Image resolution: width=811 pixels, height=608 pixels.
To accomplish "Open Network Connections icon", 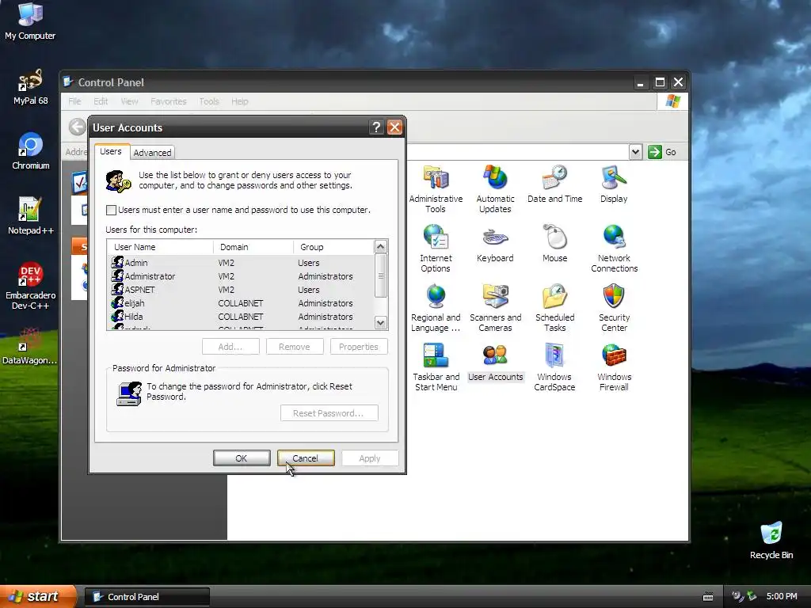I will 614,248.
